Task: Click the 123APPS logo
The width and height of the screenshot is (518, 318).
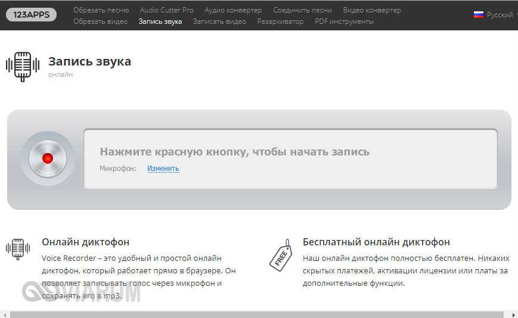Action: [x=31, y=15]
